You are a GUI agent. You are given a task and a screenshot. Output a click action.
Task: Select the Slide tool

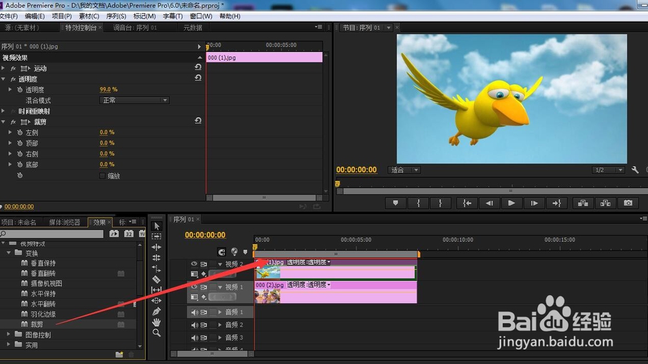(x=157, y=300)
